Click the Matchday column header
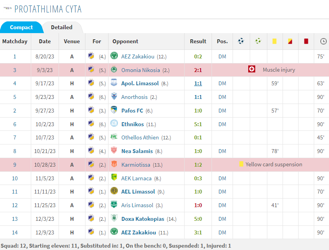 click(x=15, y=41)
